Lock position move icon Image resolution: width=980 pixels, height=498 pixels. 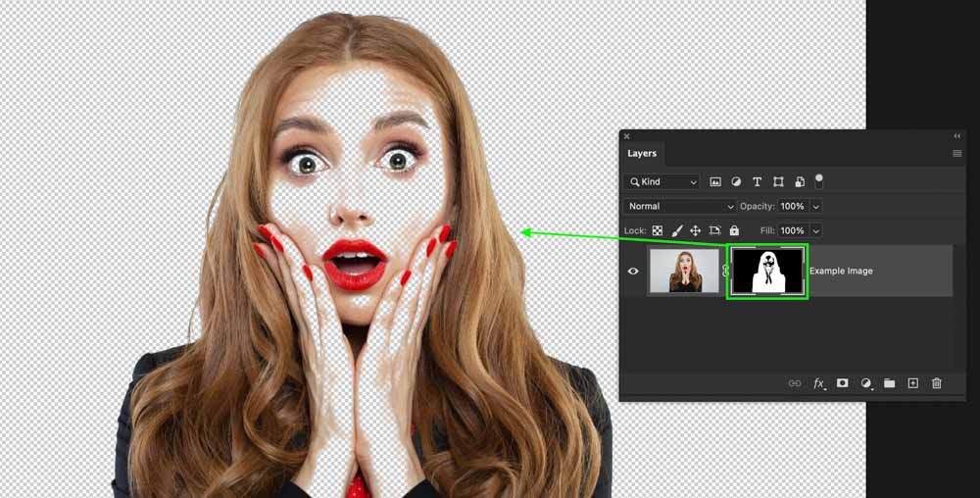click(695, 230)
